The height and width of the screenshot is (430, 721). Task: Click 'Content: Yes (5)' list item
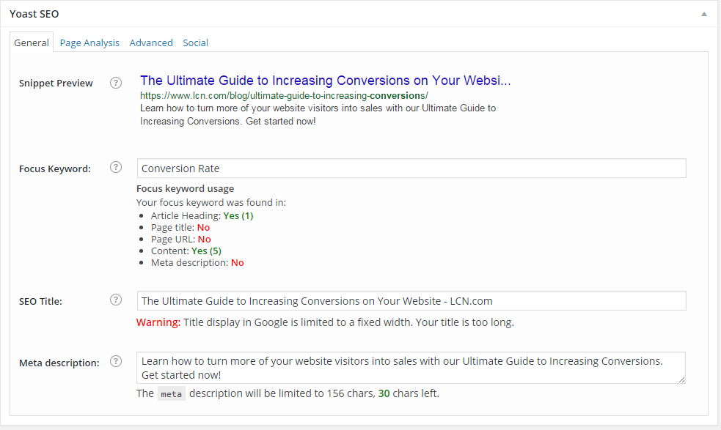(186, 251)
